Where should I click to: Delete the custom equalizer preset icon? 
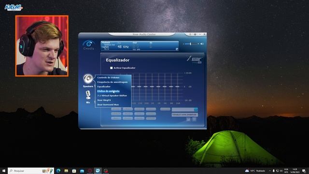tap(194, 119)
